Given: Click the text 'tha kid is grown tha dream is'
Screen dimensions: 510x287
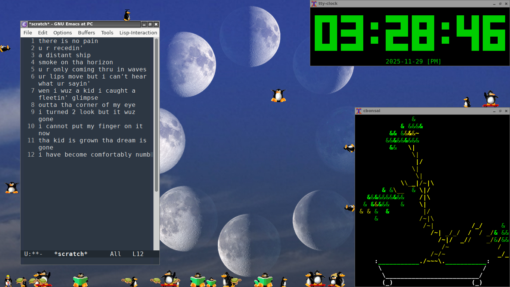Looking at the screenshot, I should (93, 141).
